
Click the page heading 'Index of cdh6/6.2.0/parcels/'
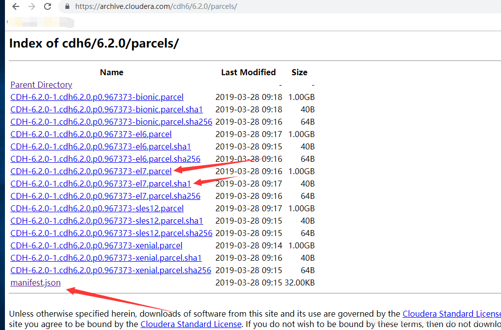[x=94, y=43]
